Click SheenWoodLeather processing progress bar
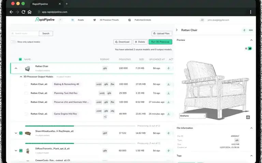The width and height of the screenshot is (262, 163). [x=80, y=126]
